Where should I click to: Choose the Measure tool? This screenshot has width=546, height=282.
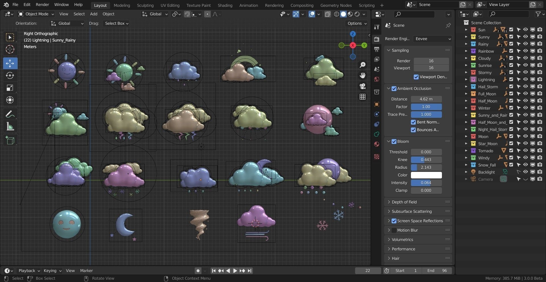pos(10,127)
